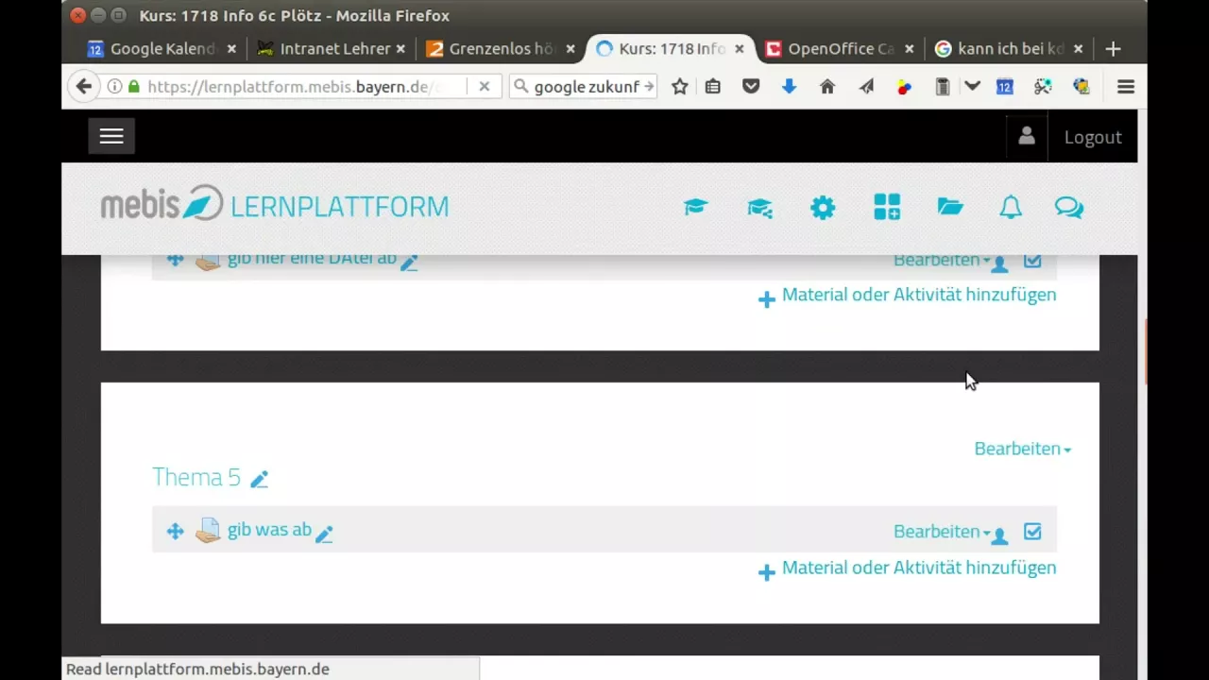Screen dimensions: 1209x680
Task: Add Material oder Aktivität in the section above Thema 5
Action: pos(907,296)
